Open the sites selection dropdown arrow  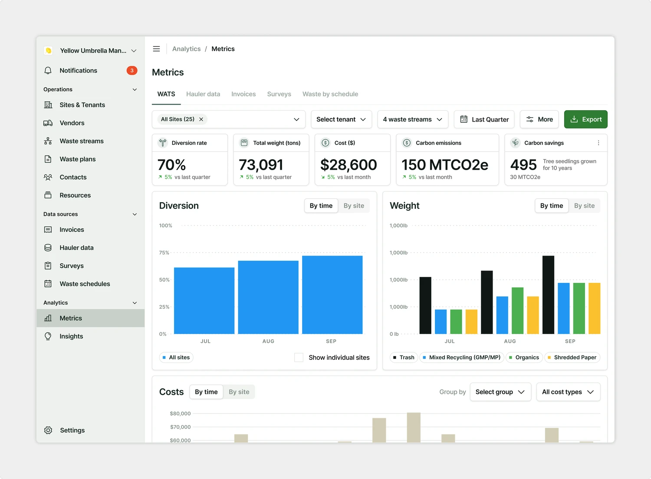296,119
